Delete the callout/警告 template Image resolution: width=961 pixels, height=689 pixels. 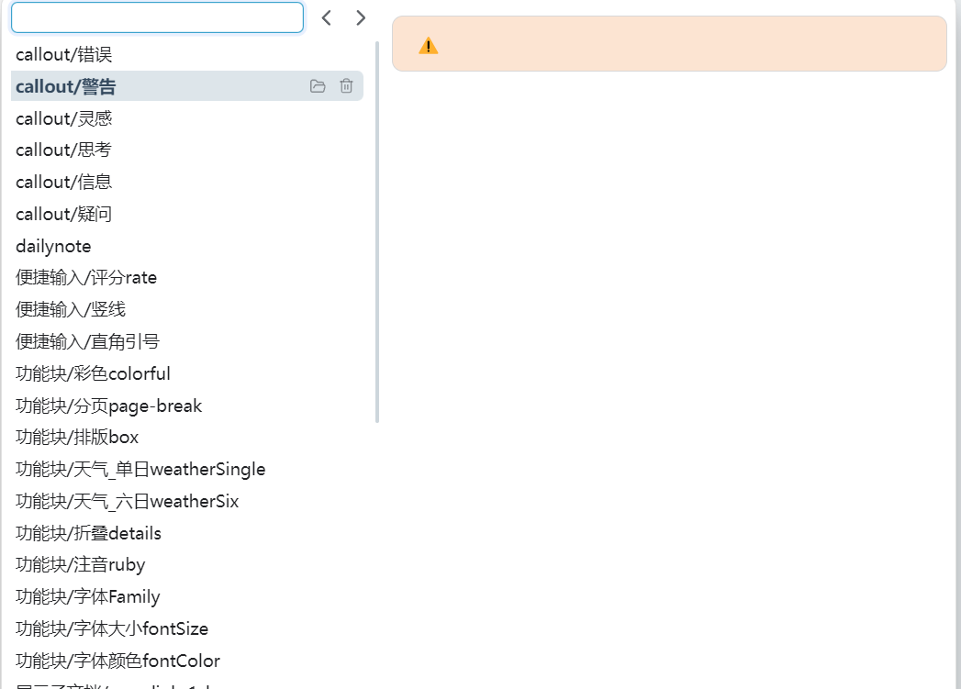pyautogui.click(x=346, y=86)
